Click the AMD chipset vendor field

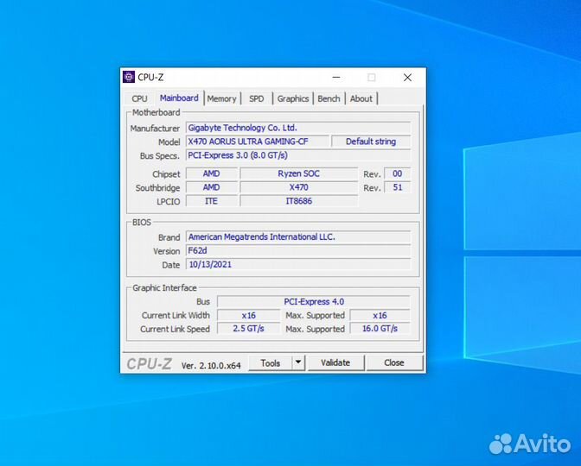point(211,173)
